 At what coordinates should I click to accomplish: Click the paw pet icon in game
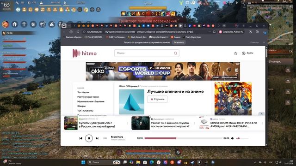[x=33, y=24]
